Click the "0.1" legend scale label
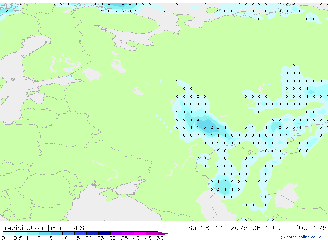 click(x=6, y=238)
